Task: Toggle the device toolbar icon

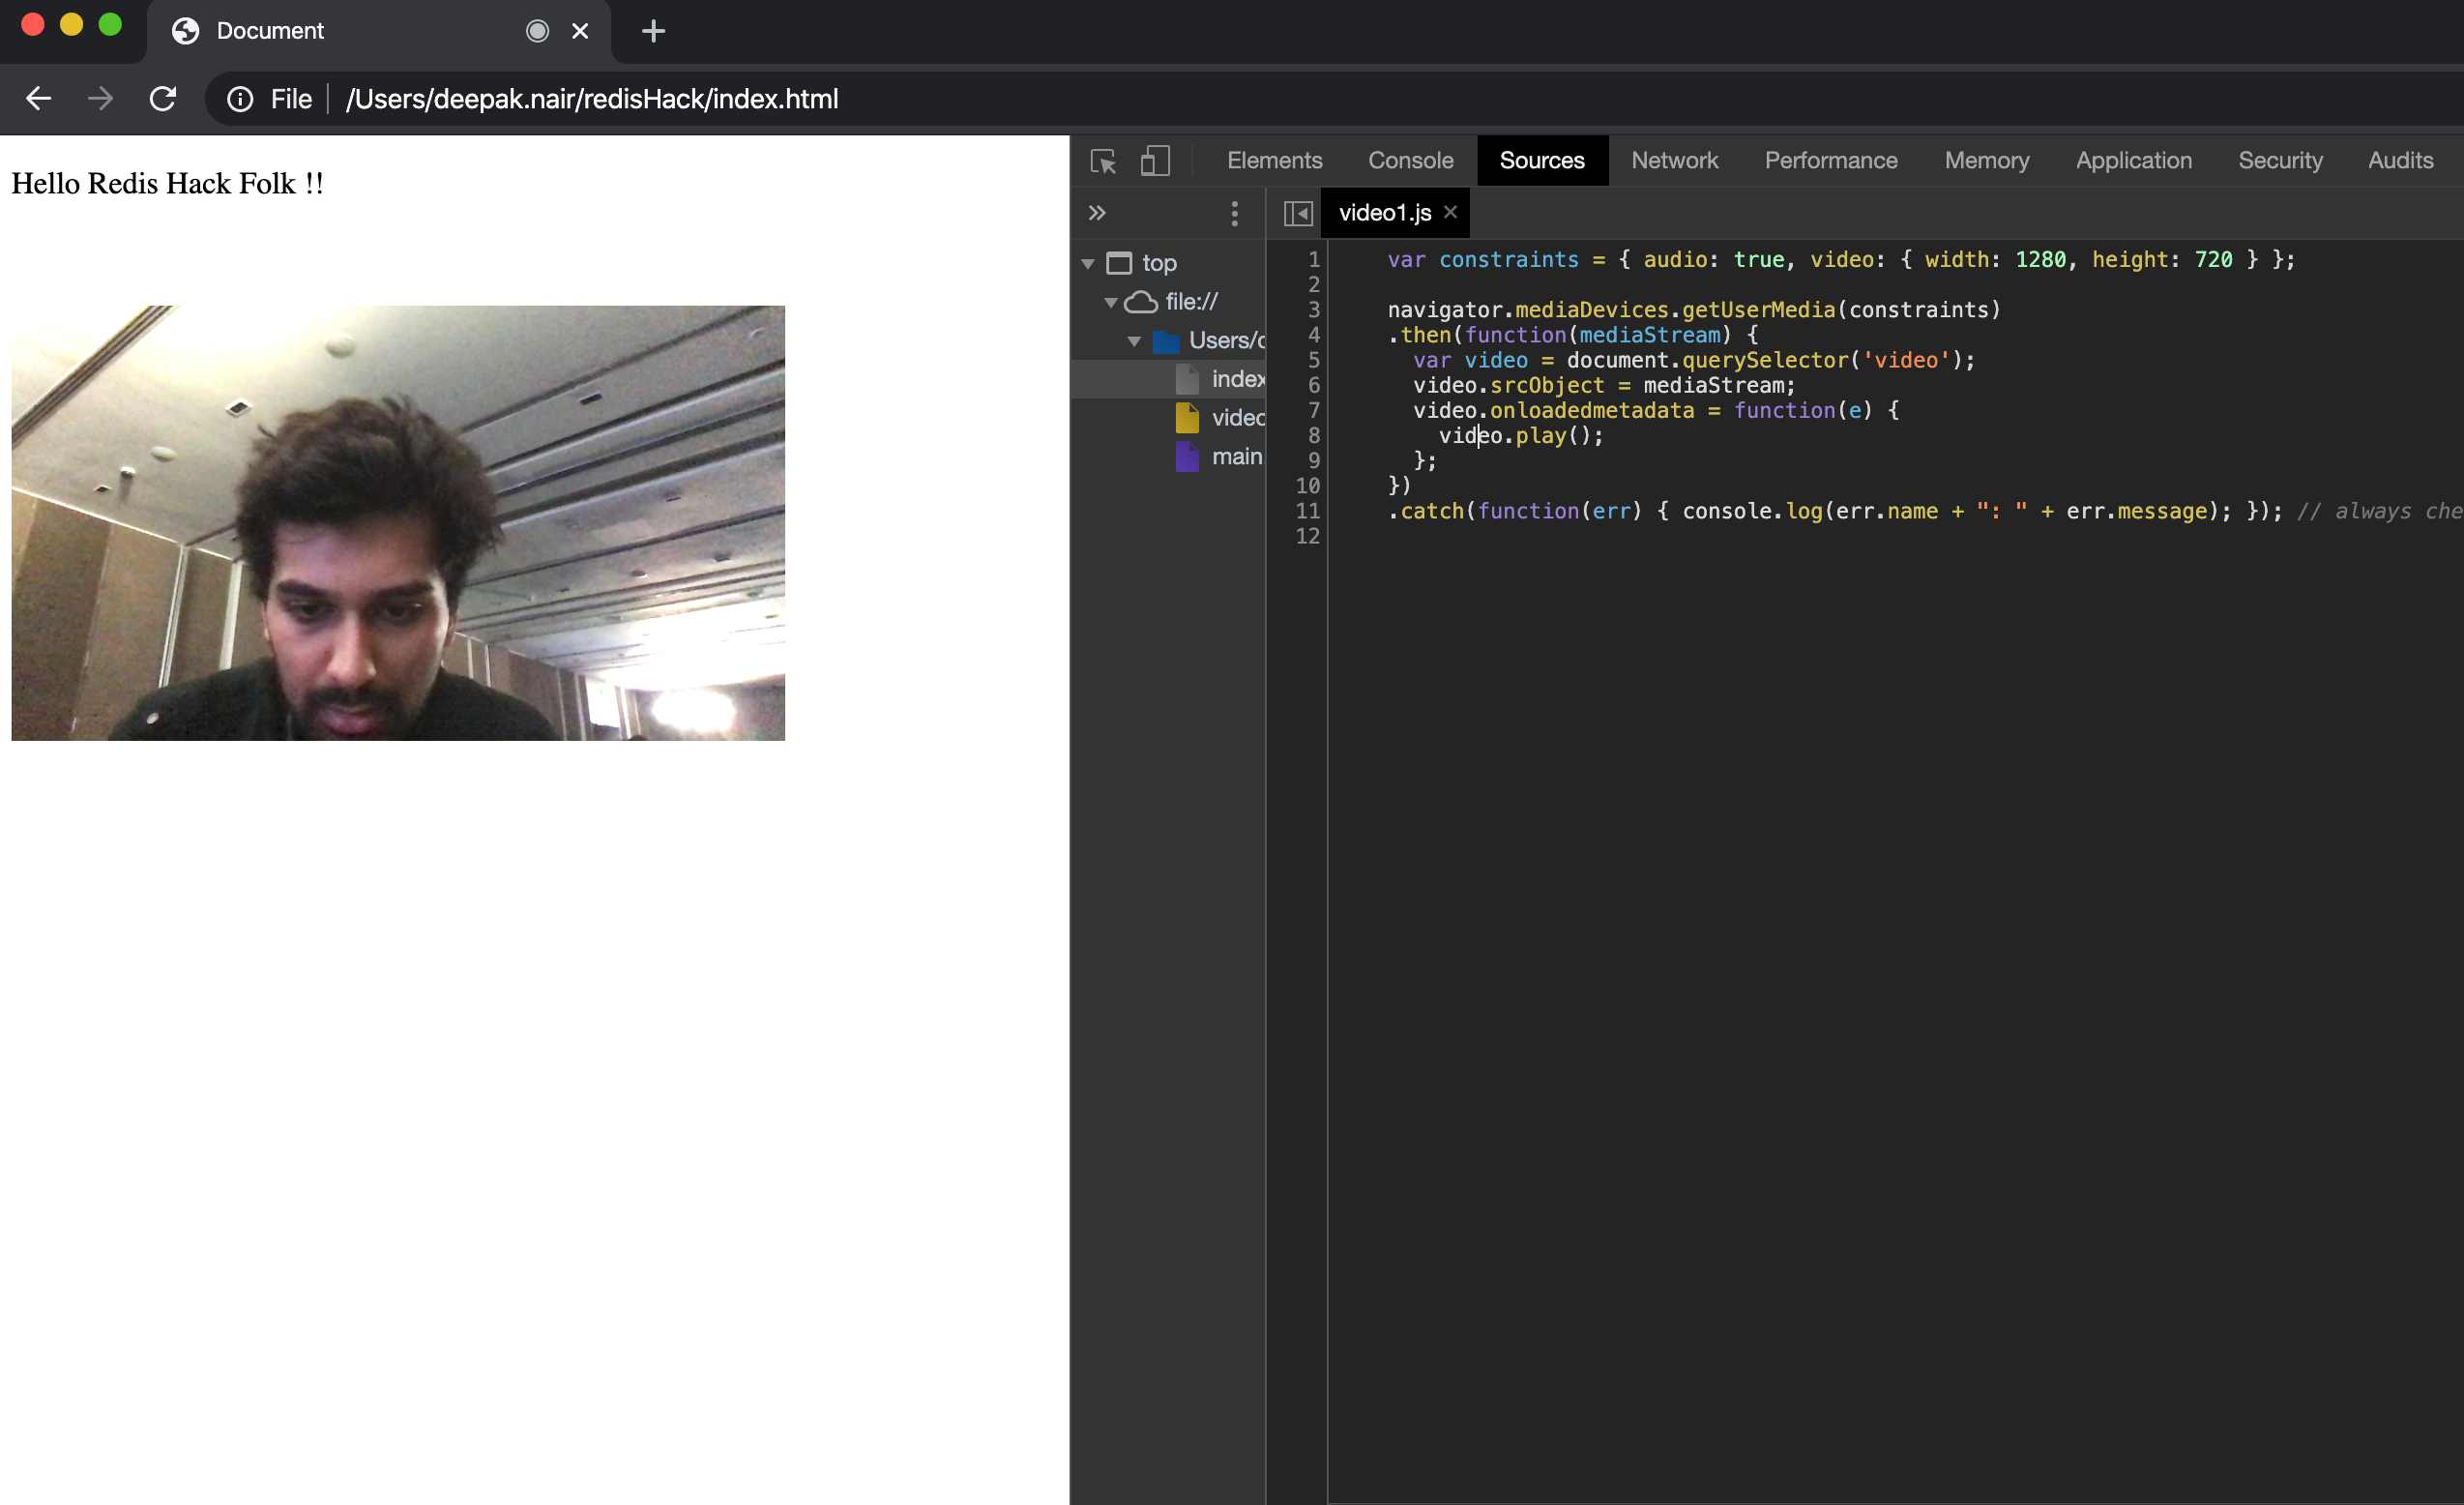Action: pos(1155,161)
